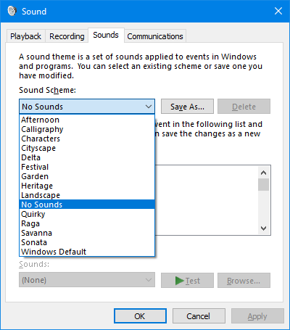Collapse the Sound Scheme dropdown arrow
Screen dimensions: 290x330
(x=149, y=107)
